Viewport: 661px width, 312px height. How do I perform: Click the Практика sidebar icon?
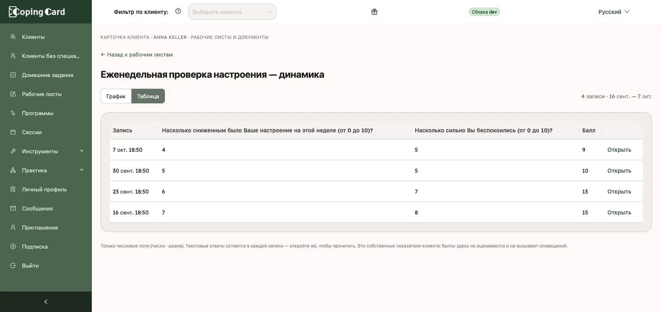(x=13, y=170)
